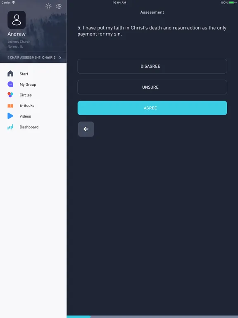
Task: Expand 4 Chair Assessment chevron
Action: (60, 58)
